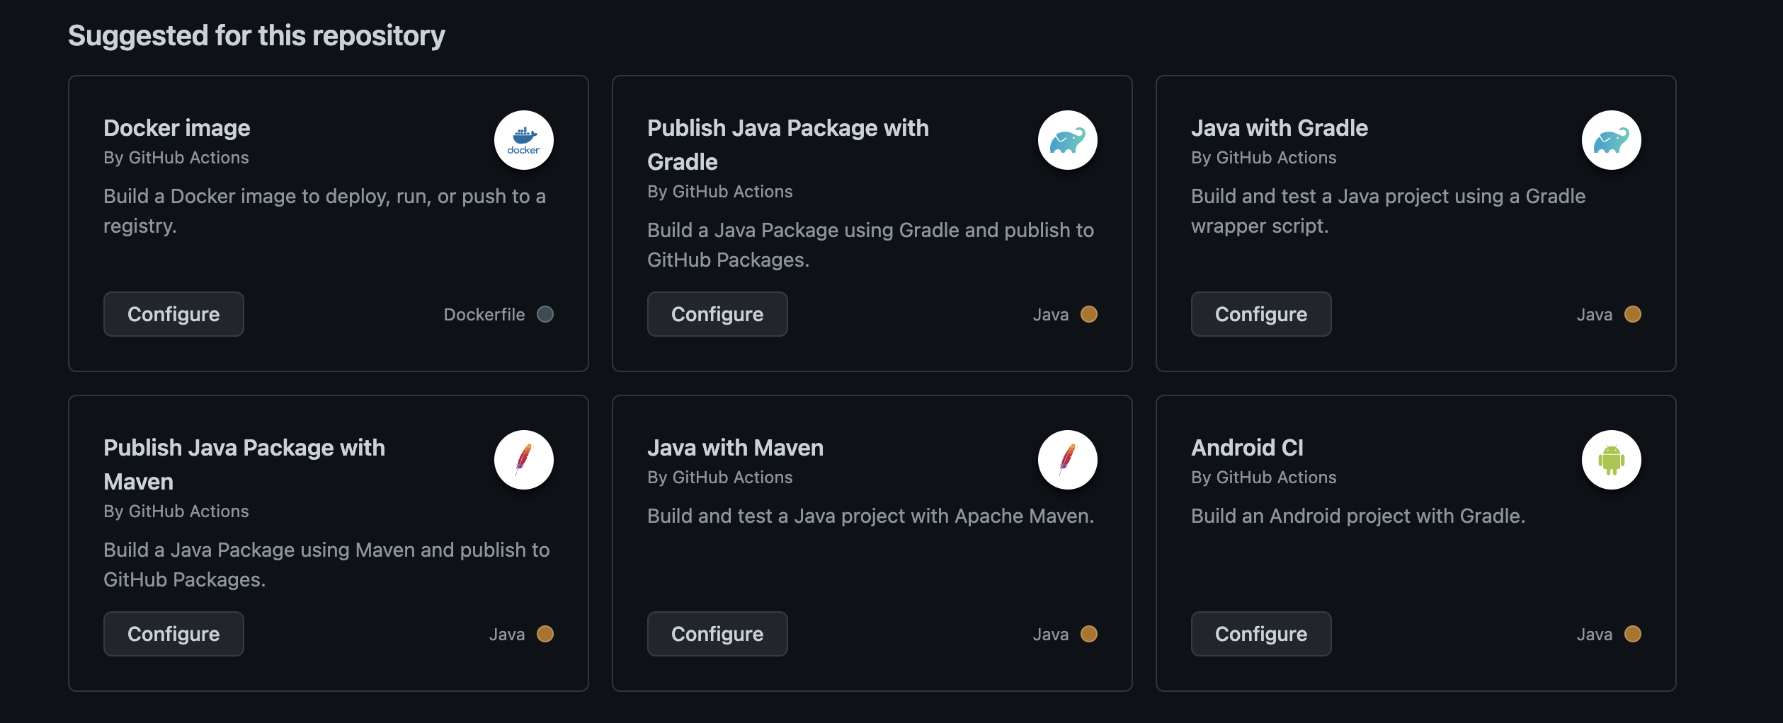The image size is (1783, 723).
Task: Click 'By GitHub Actions' under Java with Maven
Action: pos(720,478)
